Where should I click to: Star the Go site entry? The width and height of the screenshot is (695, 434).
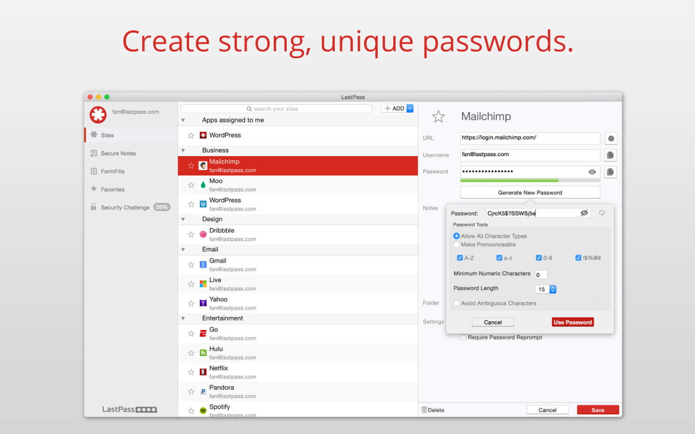click(191, 334)
